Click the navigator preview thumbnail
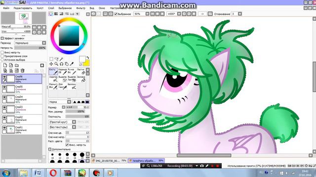Image resolution: width=316 pixels, height=177 pixels. [x=24, y=18]
